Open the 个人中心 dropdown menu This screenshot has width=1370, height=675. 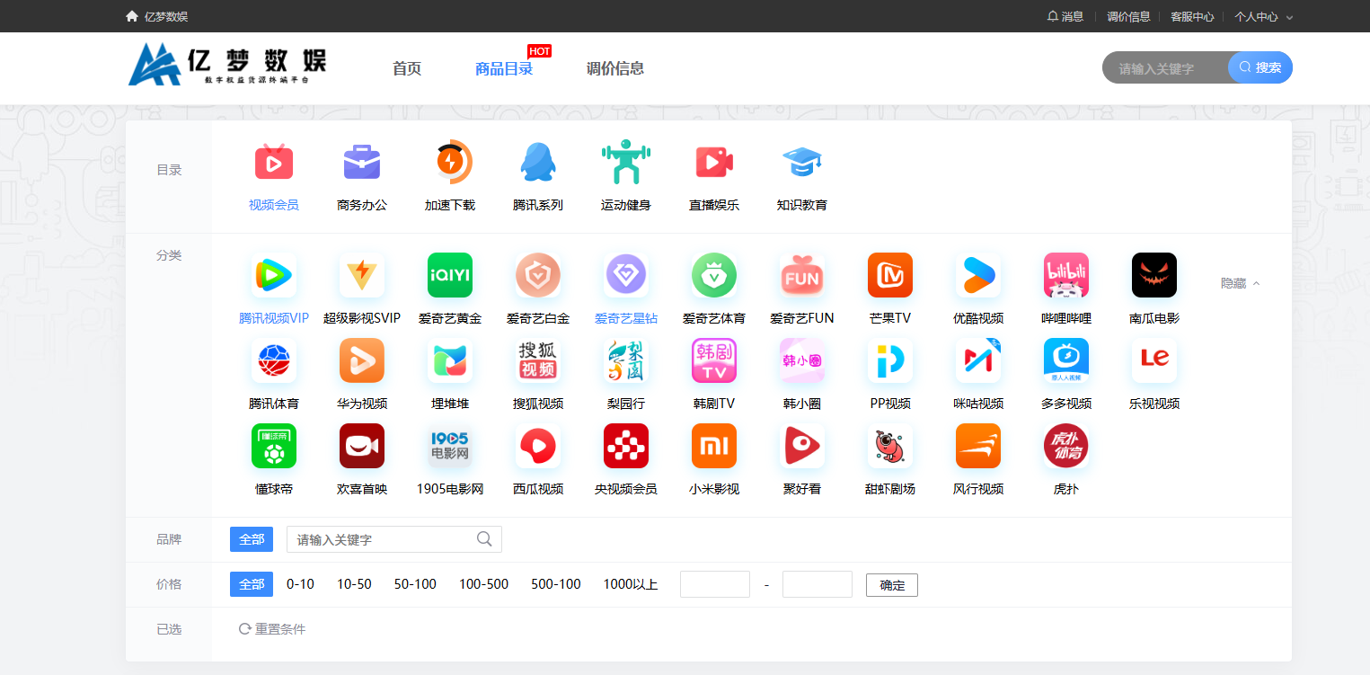[1263, 16]
